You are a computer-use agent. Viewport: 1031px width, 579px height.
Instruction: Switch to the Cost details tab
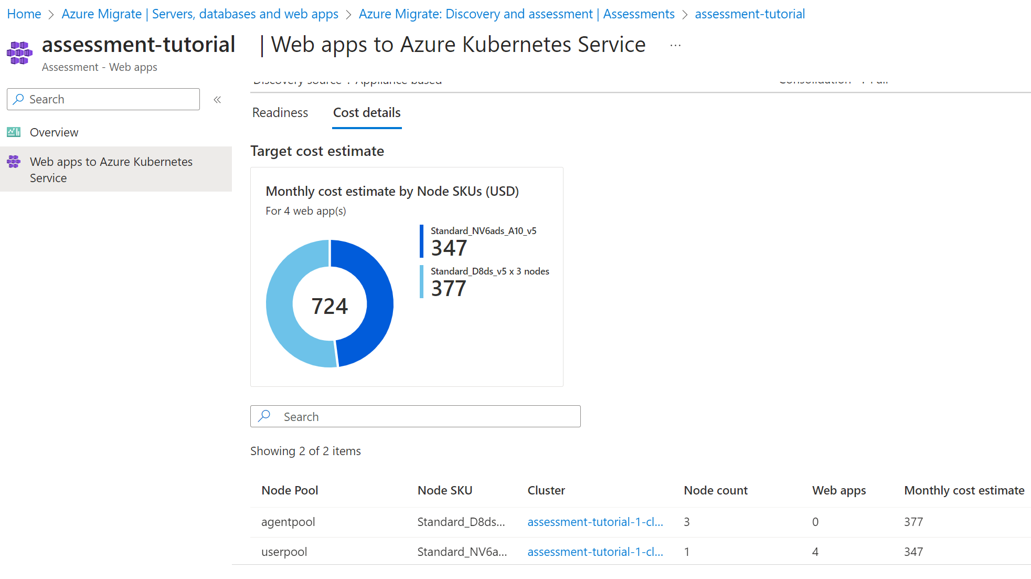click(366, 112)
